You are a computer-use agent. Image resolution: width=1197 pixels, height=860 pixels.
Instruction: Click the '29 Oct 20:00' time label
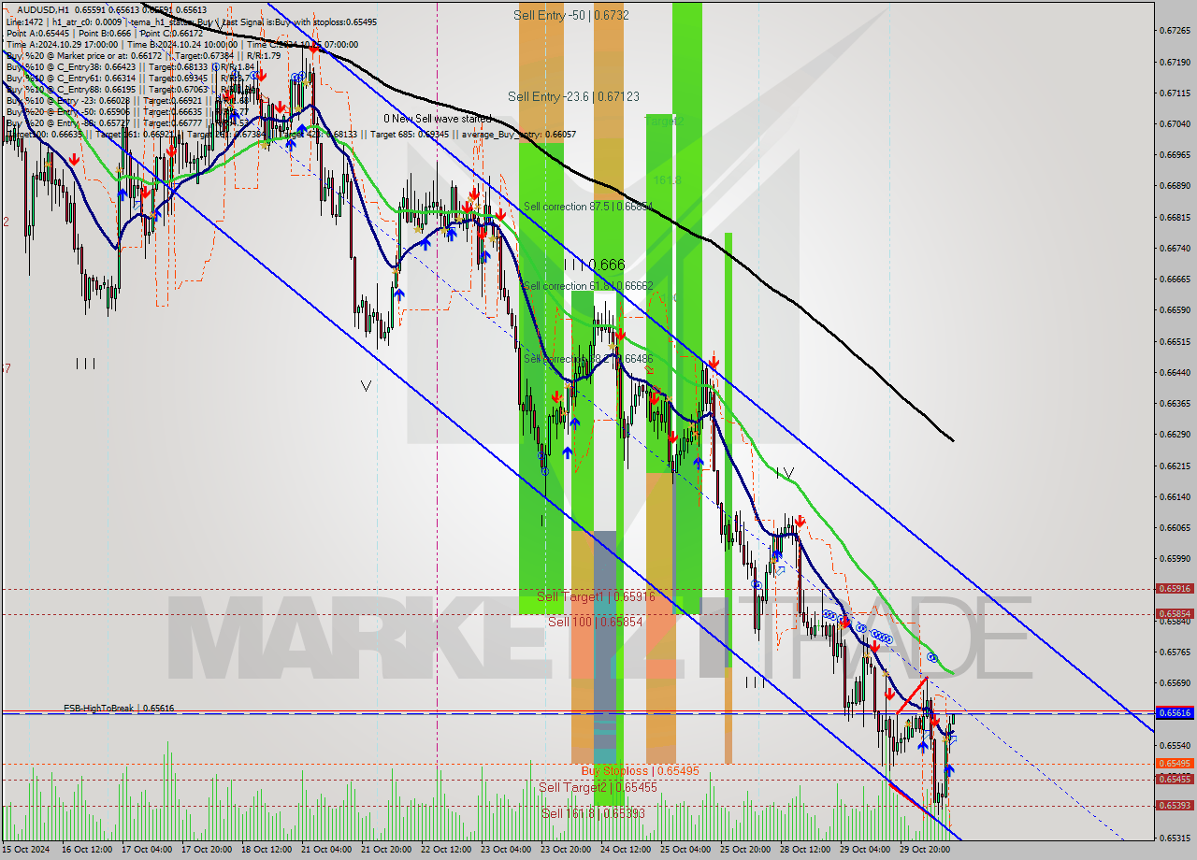924,850
